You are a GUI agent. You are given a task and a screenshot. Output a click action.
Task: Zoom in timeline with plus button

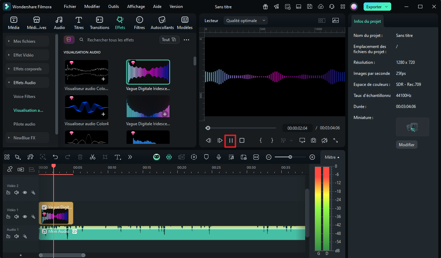pyautogui.click(x=312, y=157)
